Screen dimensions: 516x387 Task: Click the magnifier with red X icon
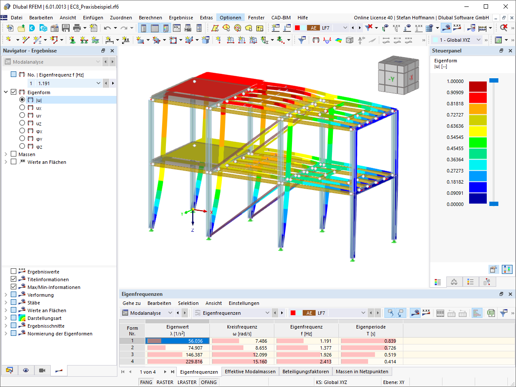coord(504,28)
